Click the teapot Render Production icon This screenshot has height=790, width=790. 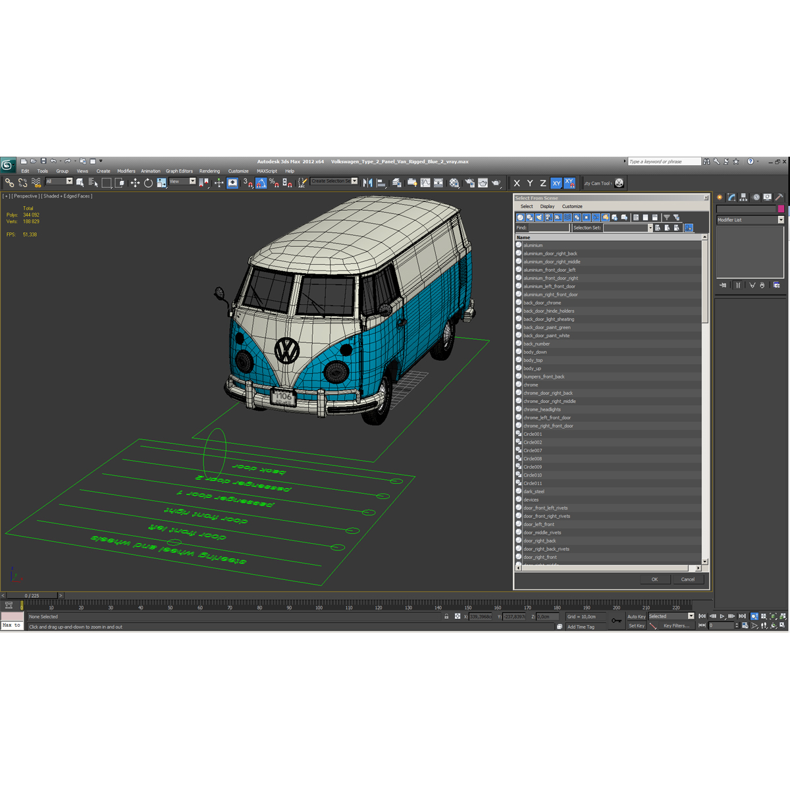coord(496,183)
